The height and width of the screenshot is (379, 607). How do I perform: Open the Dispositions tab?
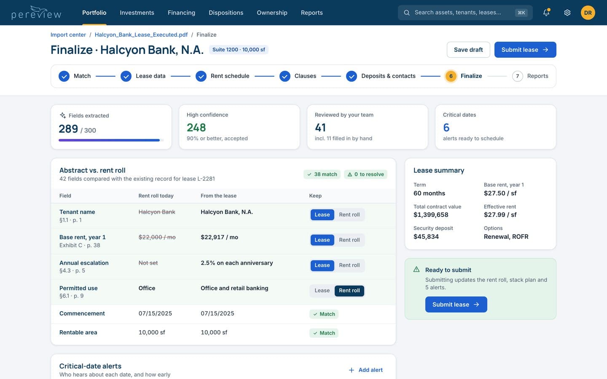pyautogui.click(x=226, y=13)
